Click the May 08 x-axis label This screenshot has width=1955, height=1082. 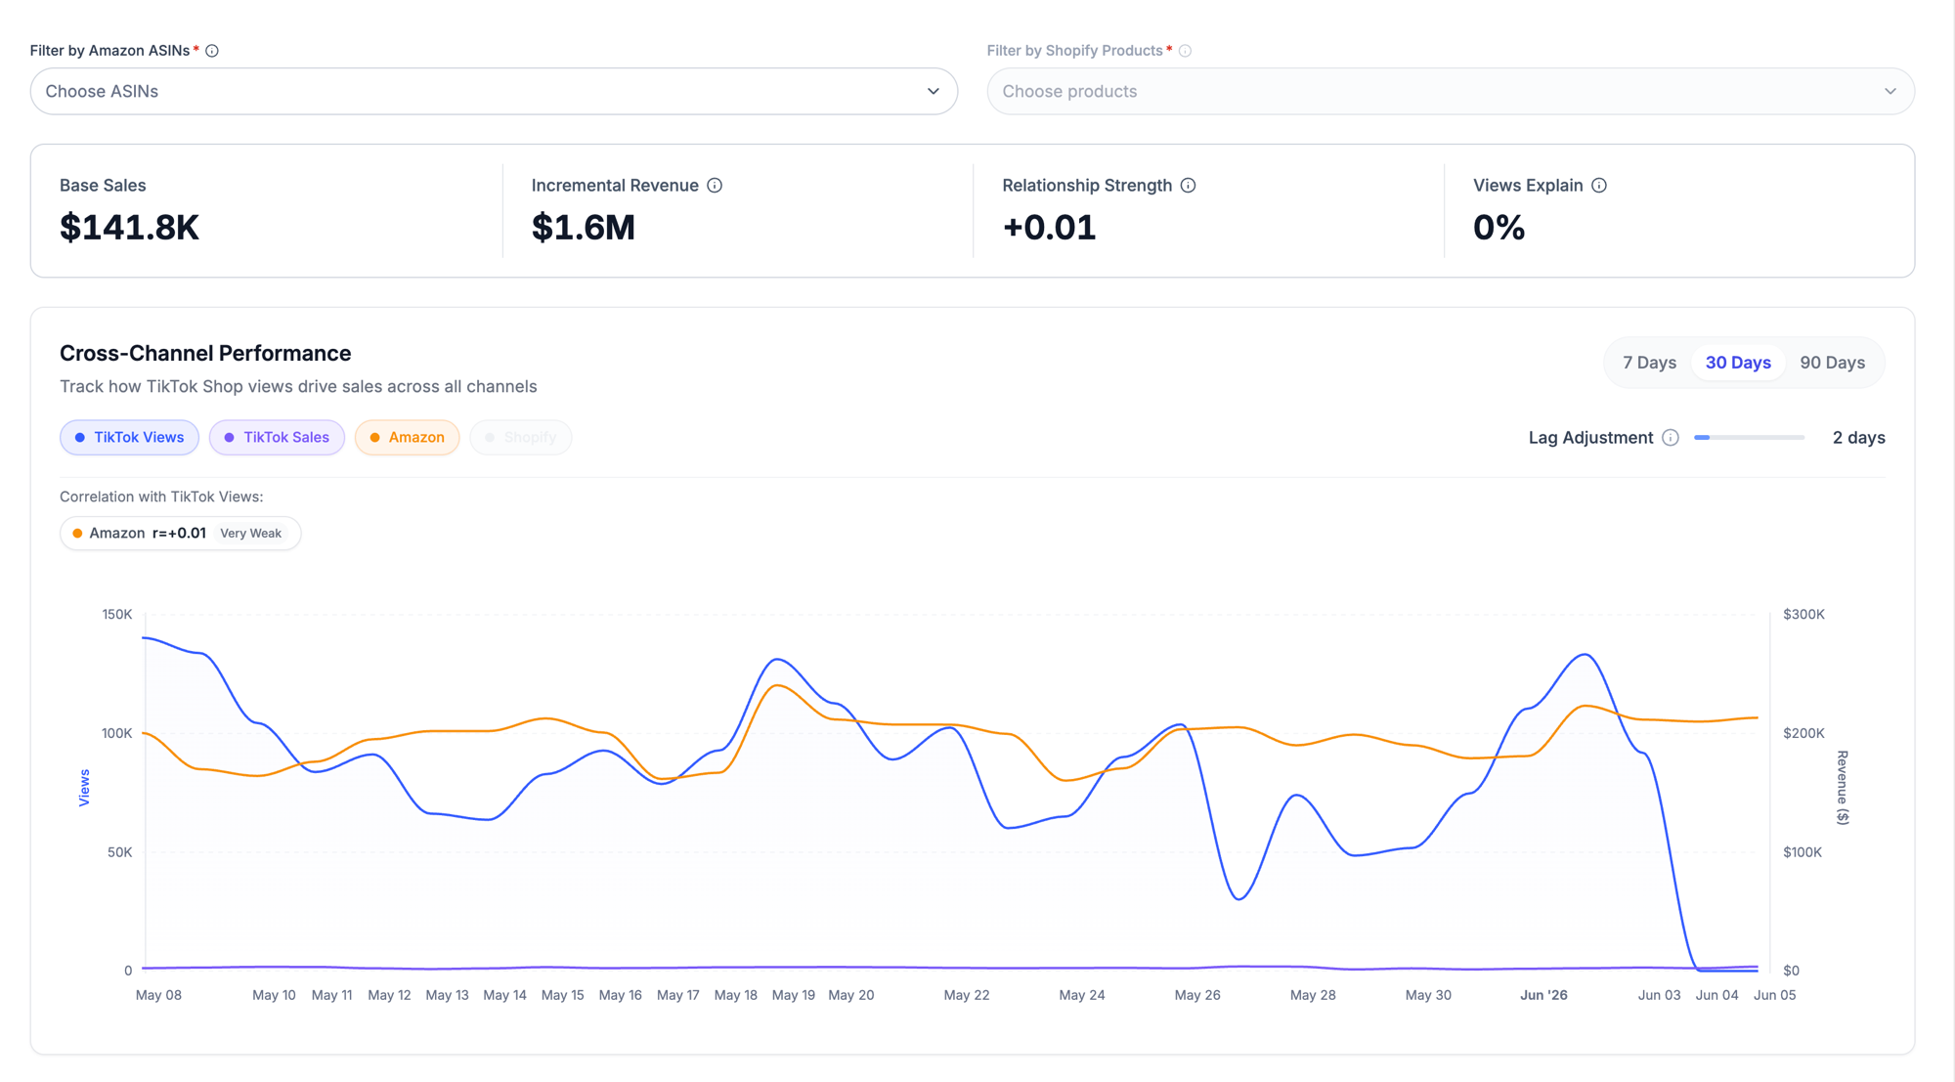point(158,995)
